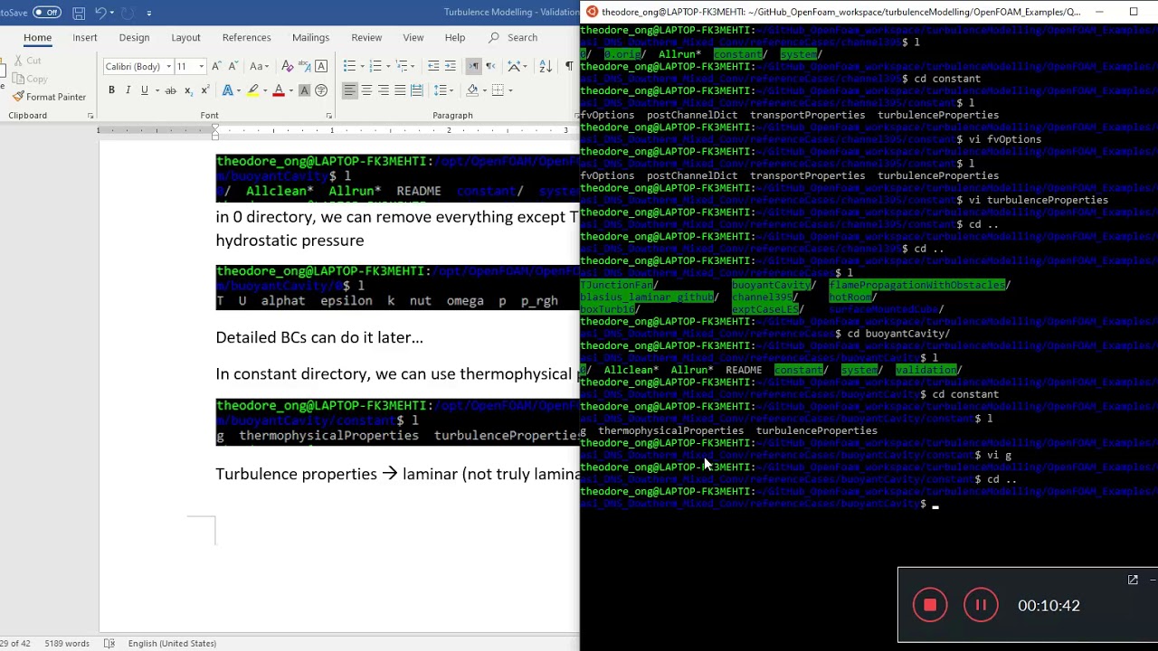Set left-to-right text direction
The height and width of the screenshot is (651, 1158).
(473, 66)
